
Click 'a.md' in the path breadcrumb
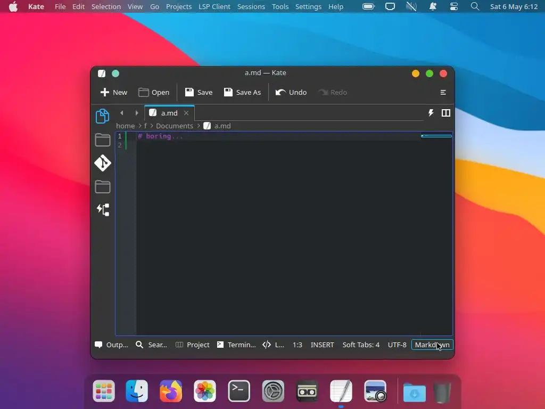tap(222, 126)
